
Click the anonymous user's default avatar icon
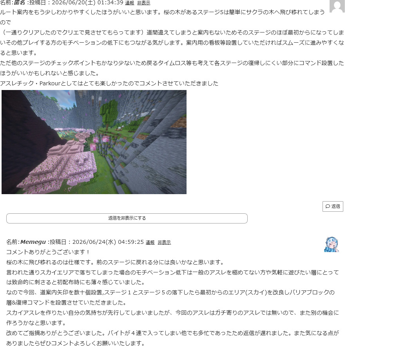pos(337,6)
